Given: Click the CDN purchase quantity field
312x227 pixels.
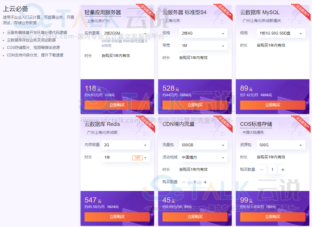Looking at the screenshot, I should tap(195, 182).
